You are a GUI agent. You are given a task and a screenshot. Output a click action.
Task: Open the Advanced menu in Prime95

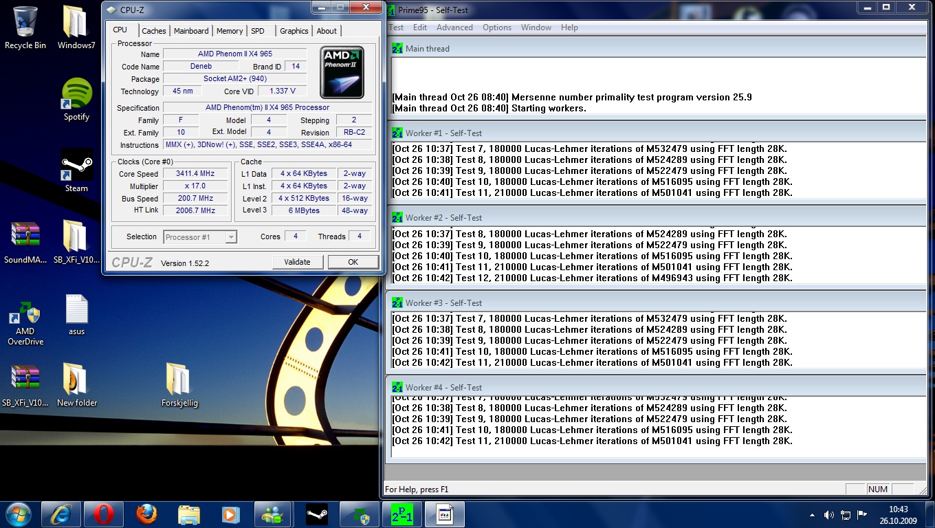coord(454,27)
